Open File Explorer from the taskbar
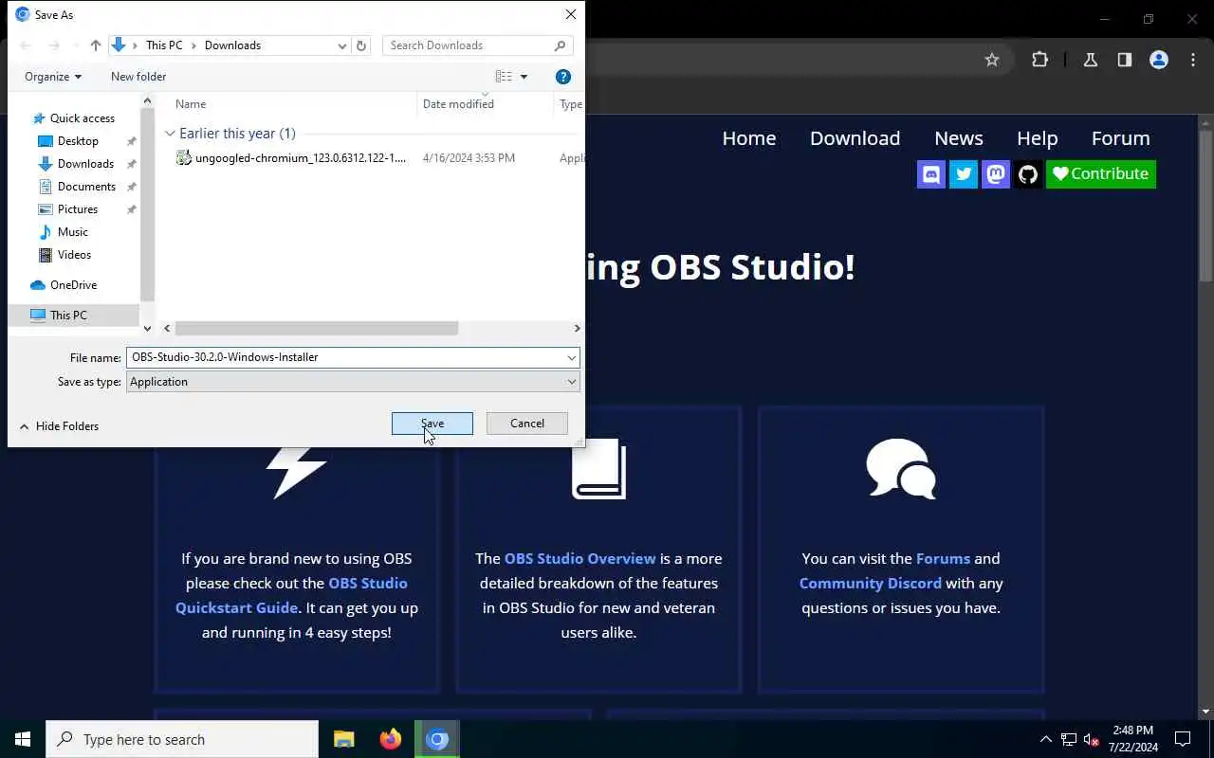Screen dimensions: 1214x758 343,739
